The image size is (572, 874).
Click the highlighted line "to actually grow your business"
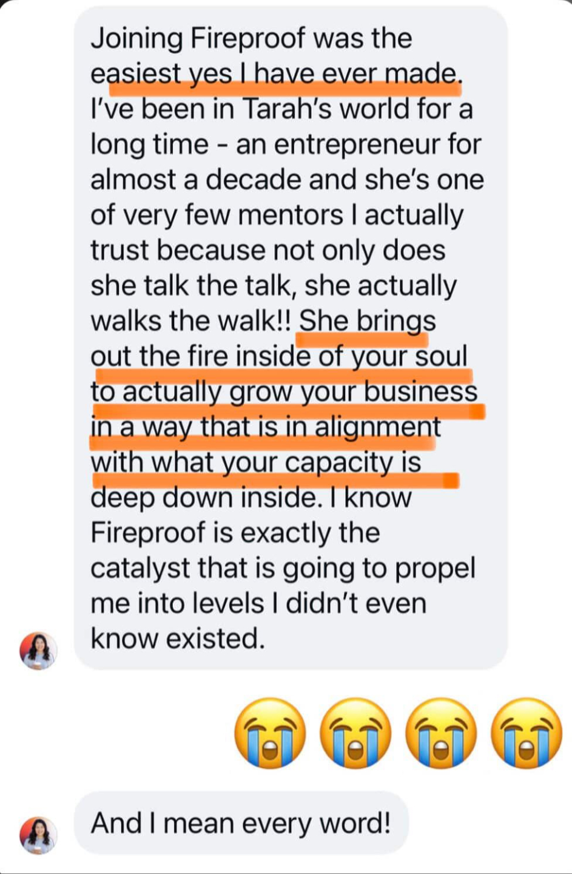[284, 391]
